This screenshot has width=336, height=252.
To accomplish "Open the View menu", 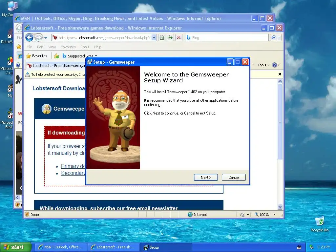I will coord(52,47).
